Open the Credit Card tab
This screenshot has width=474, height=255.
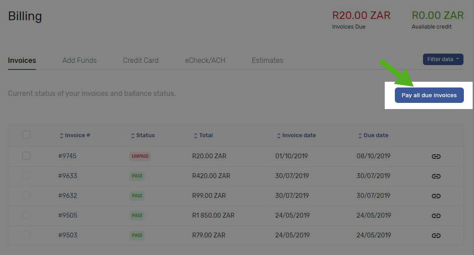tap(141, 61)
